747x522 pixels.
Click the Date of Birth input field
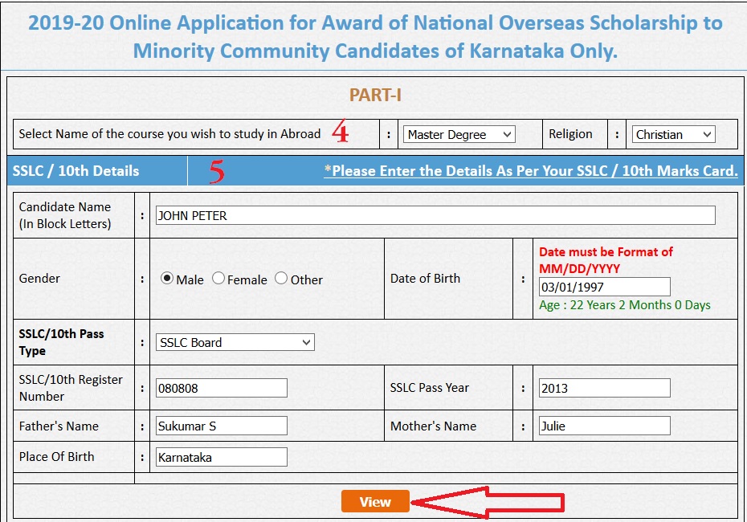pos(605,287)
